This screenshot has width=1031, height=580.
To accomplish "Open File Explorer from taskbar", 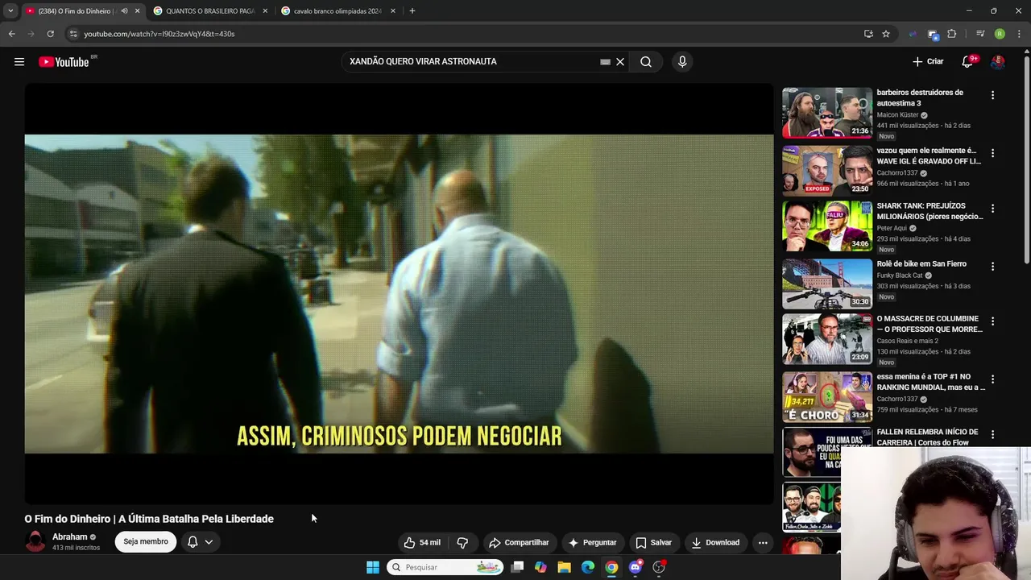I will 565,567.
